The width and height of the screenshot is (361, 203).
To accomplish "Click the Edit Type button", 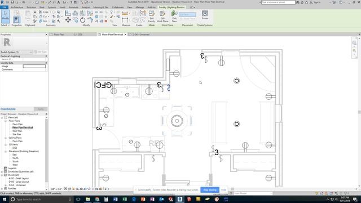I will pyautogui.click(x=40, y=52).
